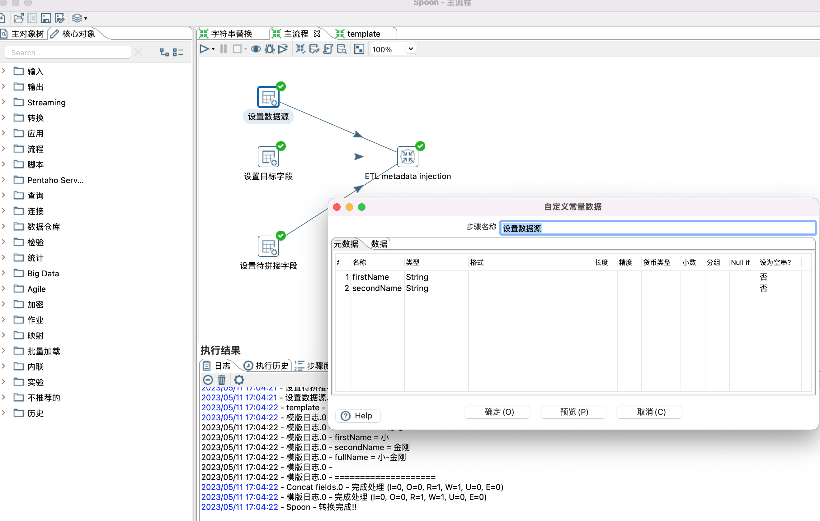
Task: Select the 设置目标字段 step icon
Action: 268,157
